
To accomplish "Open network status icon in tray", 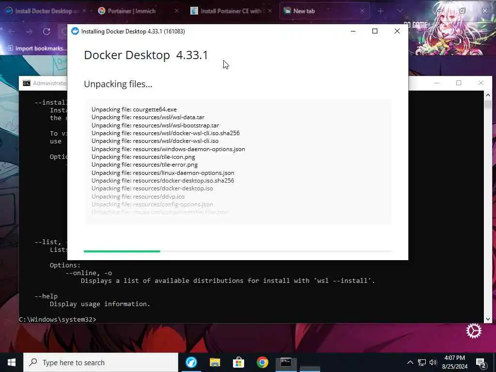I will click(x=422, y=362).
